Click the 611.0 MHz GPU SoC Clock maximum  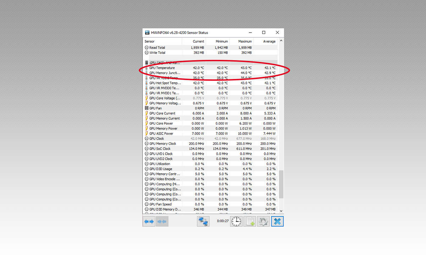point(245,149)
